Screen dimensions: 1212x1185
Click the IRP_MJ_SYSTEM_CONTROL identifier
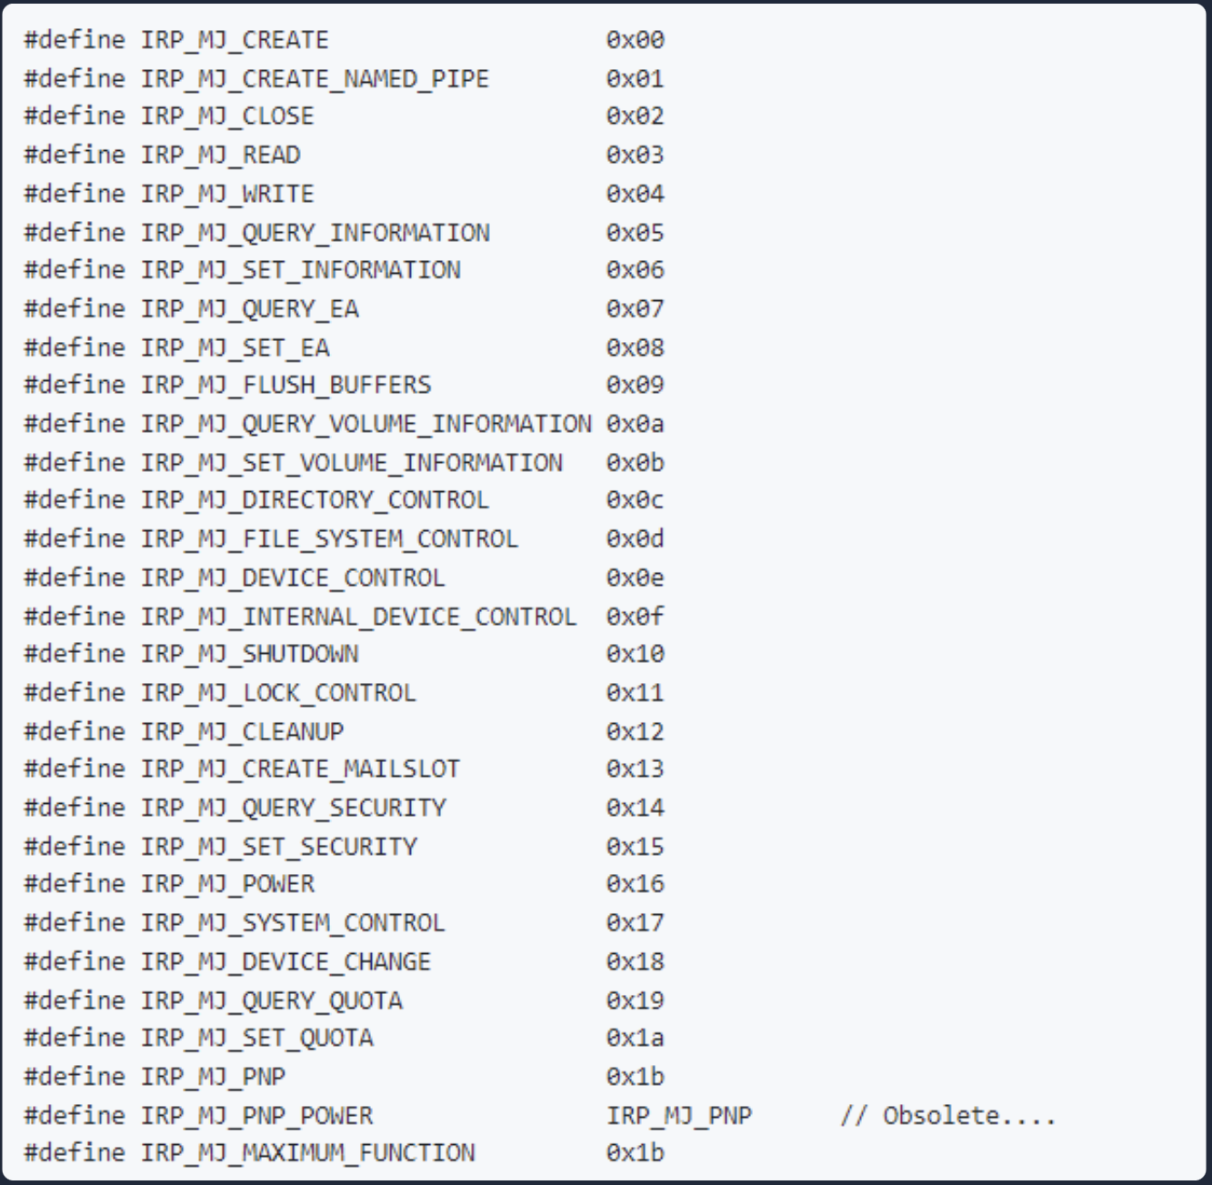pos(292,923)
